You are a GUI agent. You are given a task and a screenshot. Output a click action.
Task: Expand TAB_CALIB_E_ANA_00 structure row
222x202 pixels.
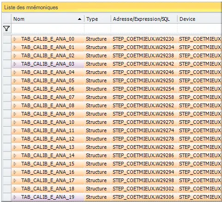pyautogui.click(x=15, y=39)
